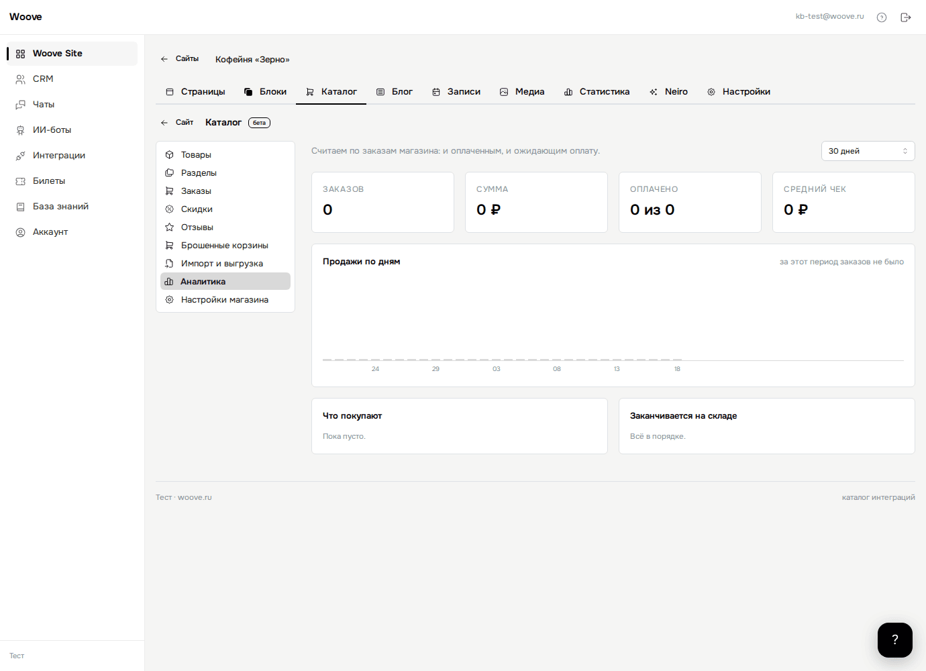Screen dimensions: 926x671
Task: Click the Аналитика bar chart icon
Action: pyautogui.click(x=169, y=282)
